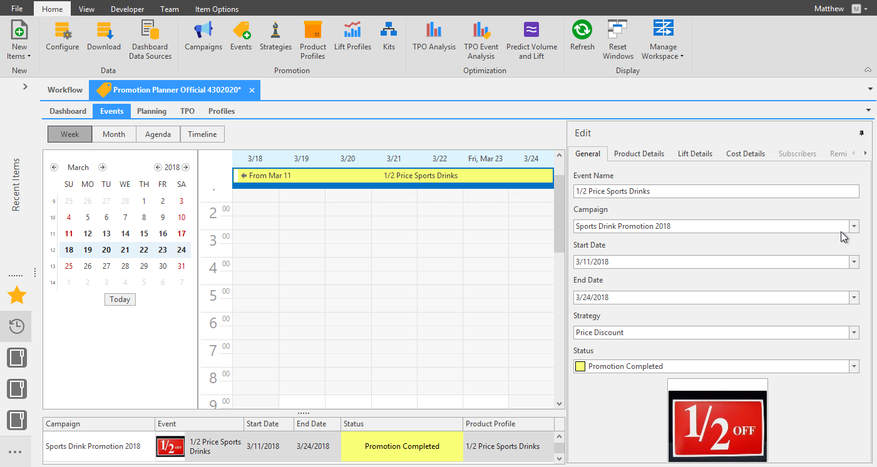The image size is (877, 467).
Task: Switch to the Developer ribbon tab
Action: tap(127, 9)
